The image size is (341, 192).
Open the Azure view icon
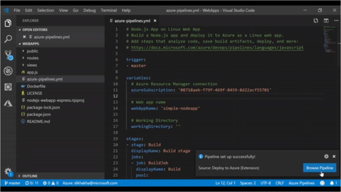click(x=8, y=103)
